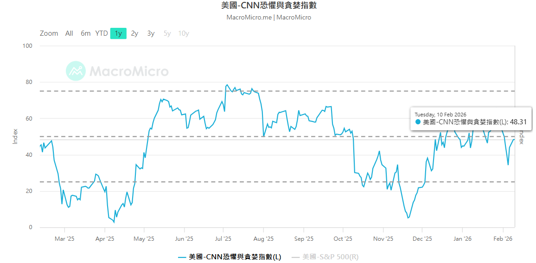Screen dimensions: 536x263
Task: Switch zoom to YTD
Action: (102, 33)
